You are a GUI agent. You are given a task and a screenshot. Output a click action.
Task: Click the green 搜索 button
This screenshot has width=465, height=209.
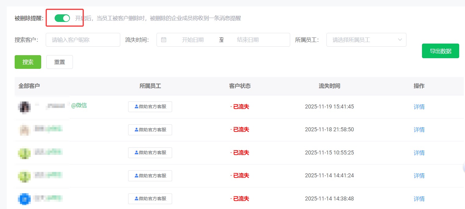pos(28,62)
